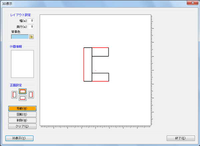
Task: Click the 什器情報 group label
Action: coord(16,47)
